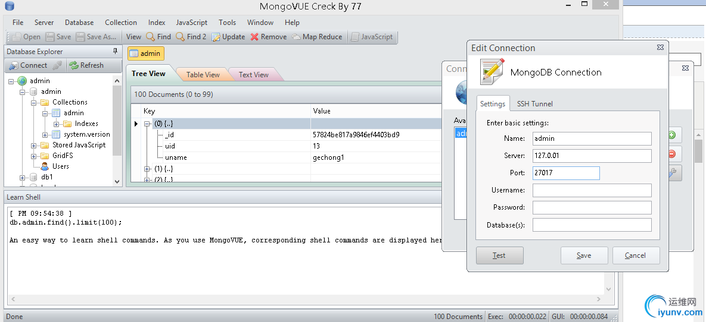Click the GridFS folder icon

pyautogui.click(x=45, y=156)
